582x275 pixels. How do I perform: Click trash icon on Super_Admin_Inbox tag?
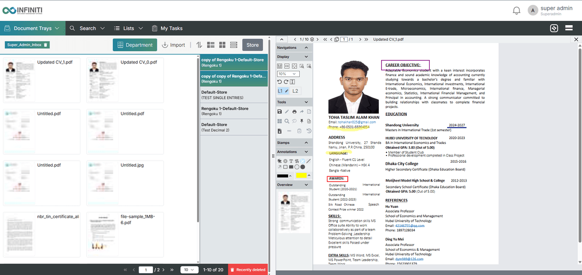pos(46,45)
